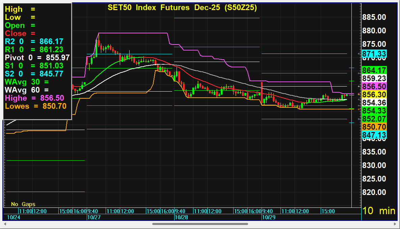The width and height of the screenshot is (400, 229).
Task: Click the SET50 Index Futures Dec-25 chart title
Action: click(x=182, y=7)
